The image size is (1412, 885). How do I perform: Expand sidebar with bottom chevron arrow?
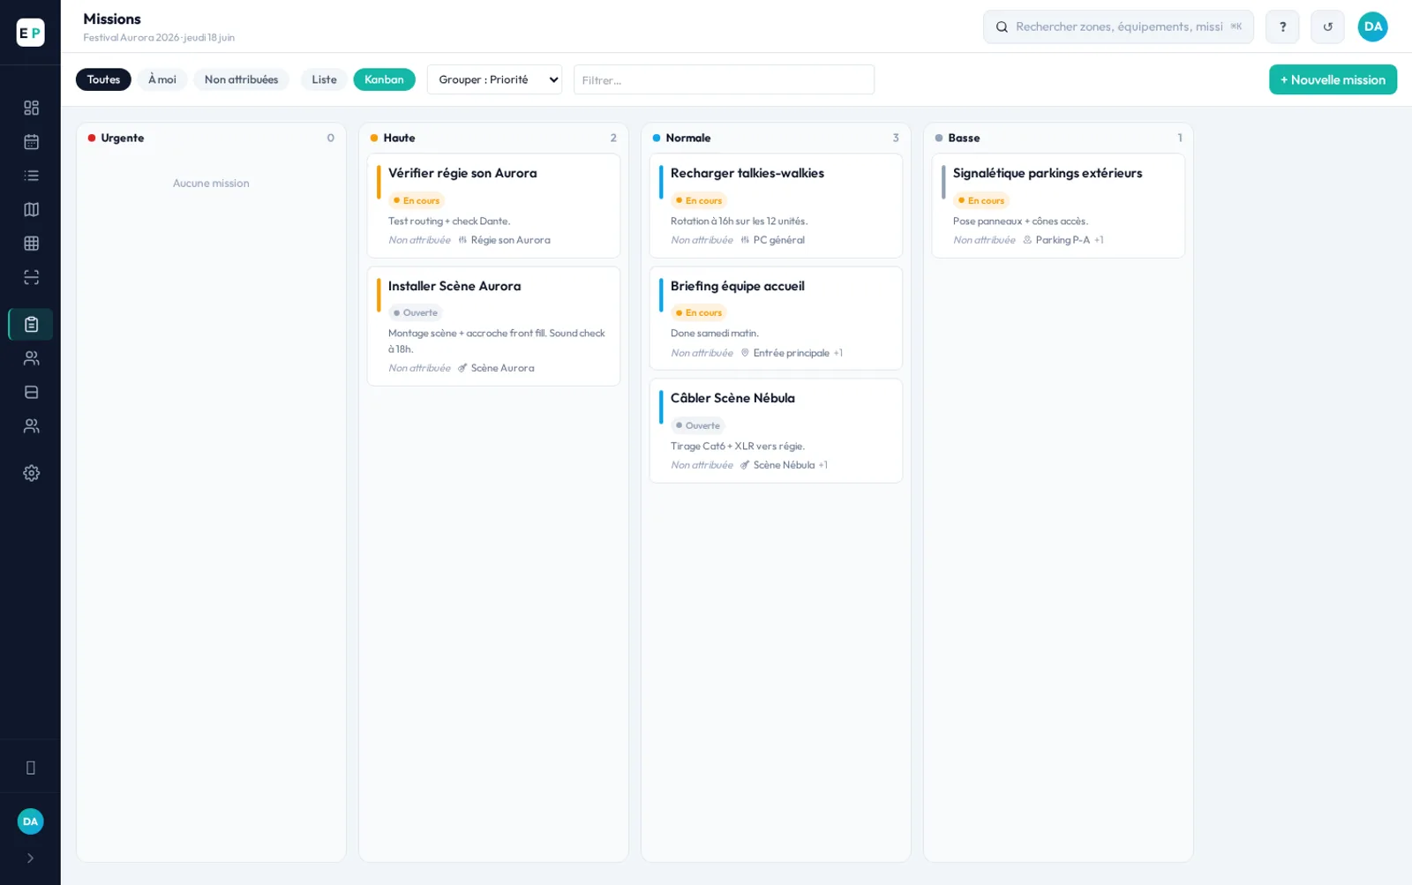click(31, 858)
